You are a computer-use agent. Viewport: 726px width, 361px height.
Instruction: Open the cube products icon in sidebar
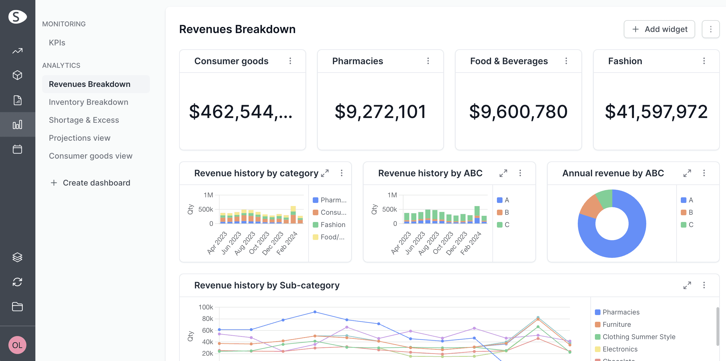(17, 75)
